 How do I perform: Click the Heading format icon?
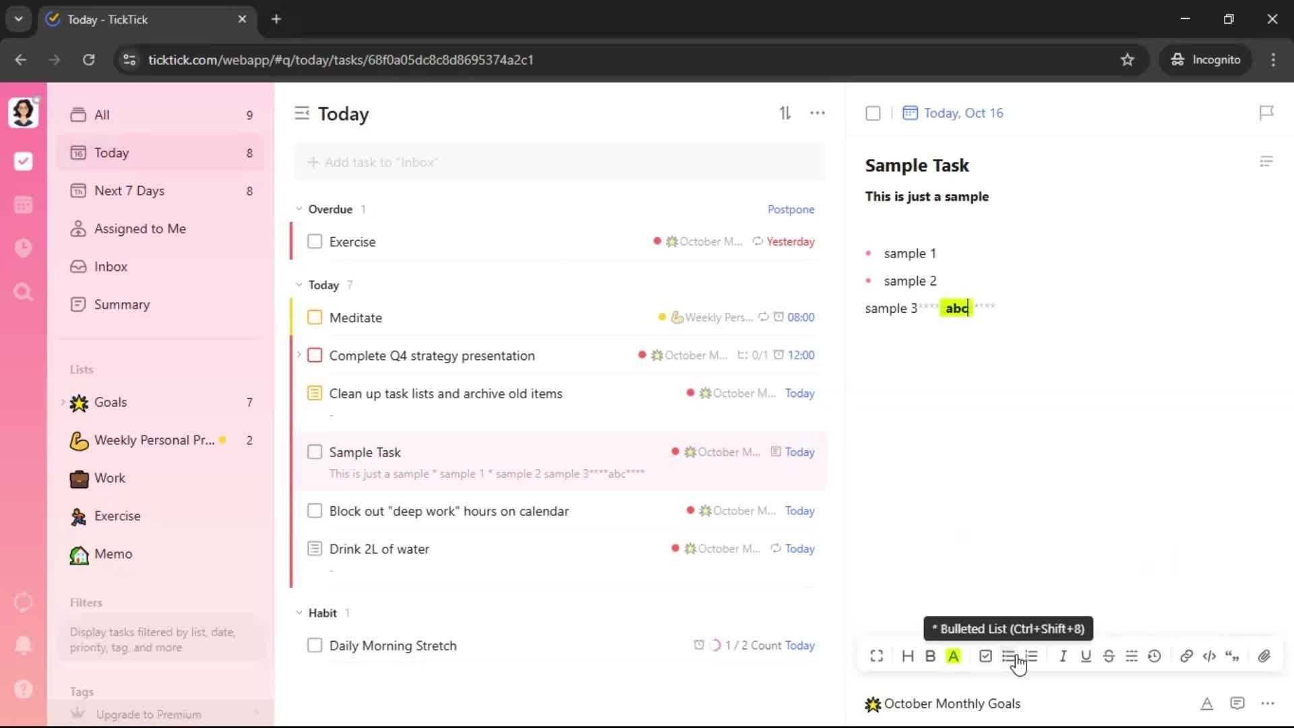point(908,656)
